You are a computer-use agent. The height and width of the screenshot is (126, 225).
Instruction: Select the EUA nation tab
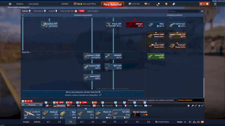tap(49, 106)
